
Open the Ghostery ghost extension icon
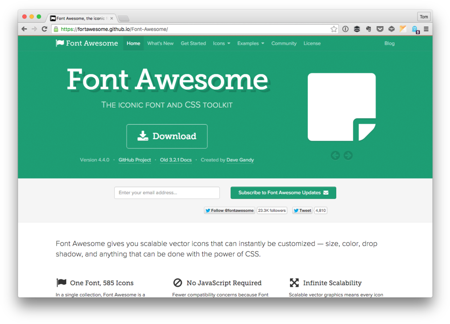(x=414, y=29)
